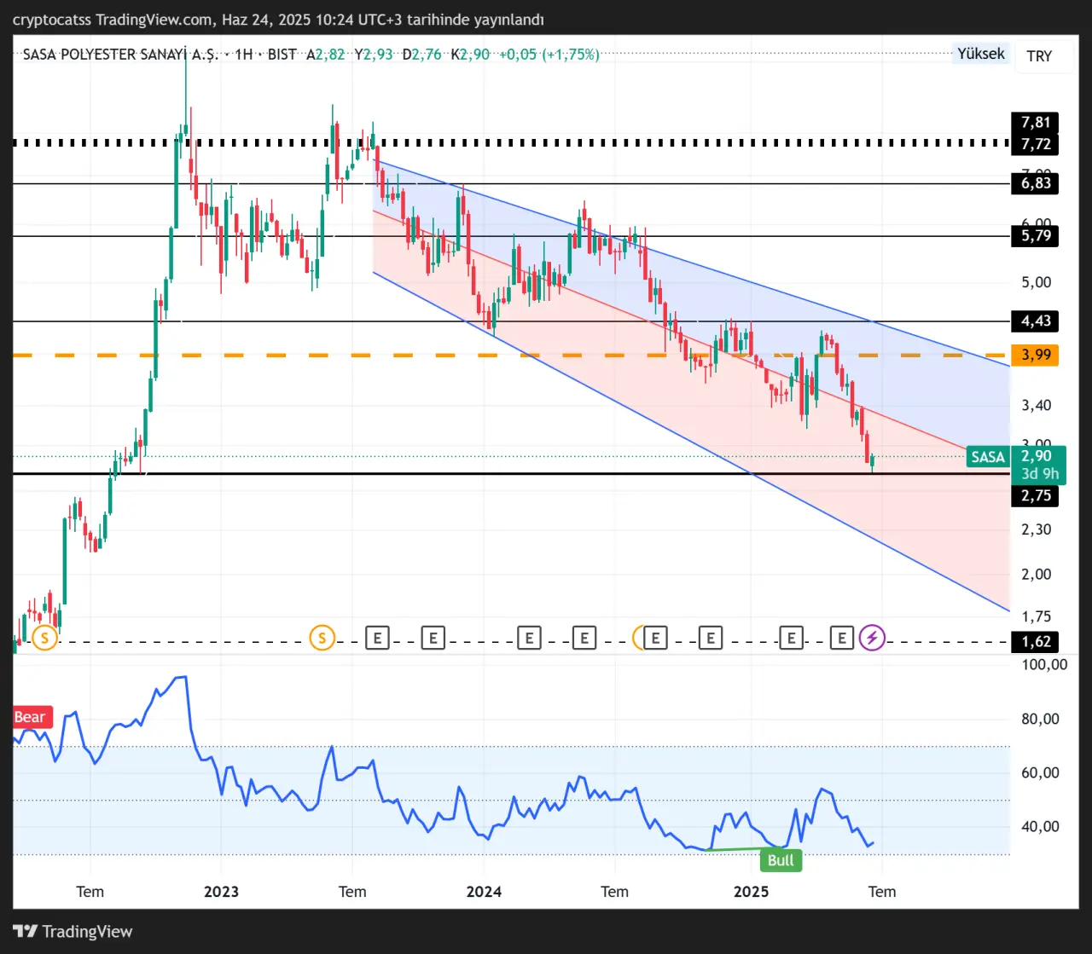1092x954 pixels.
Task: Click the E marker overlapping an orange circle
Action: pos(654,637)
